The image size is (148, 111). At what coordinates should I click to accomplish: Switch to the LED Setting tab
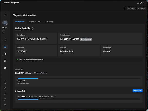tap(49, 22)
